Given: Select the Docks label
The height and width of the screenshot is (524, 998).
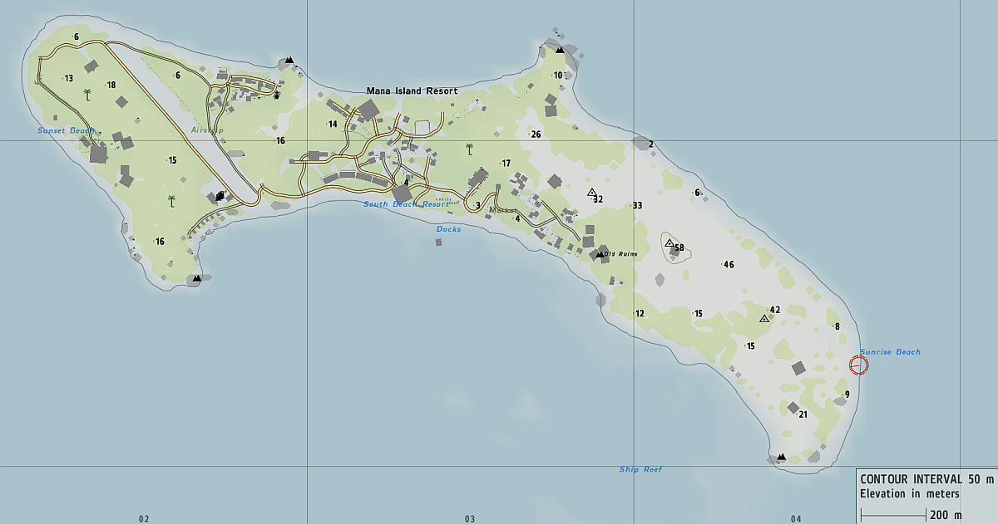Looking at the screenshot, I should (x=448, y=229).
